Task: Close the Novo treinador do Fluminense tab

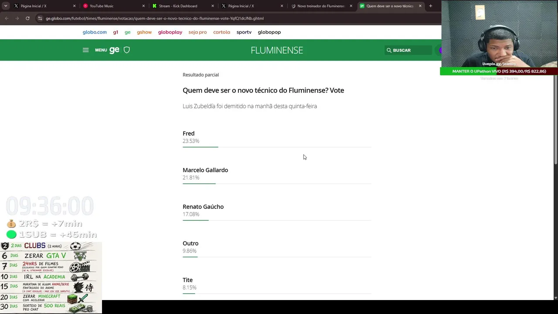Action: click(x=351, y=6)
